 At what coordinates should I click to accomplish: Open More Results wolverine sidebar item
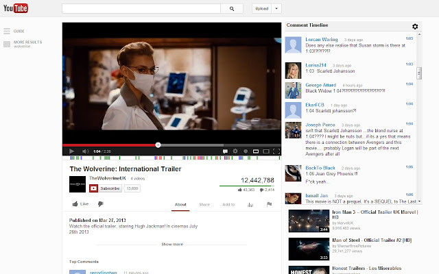point(23,44)
